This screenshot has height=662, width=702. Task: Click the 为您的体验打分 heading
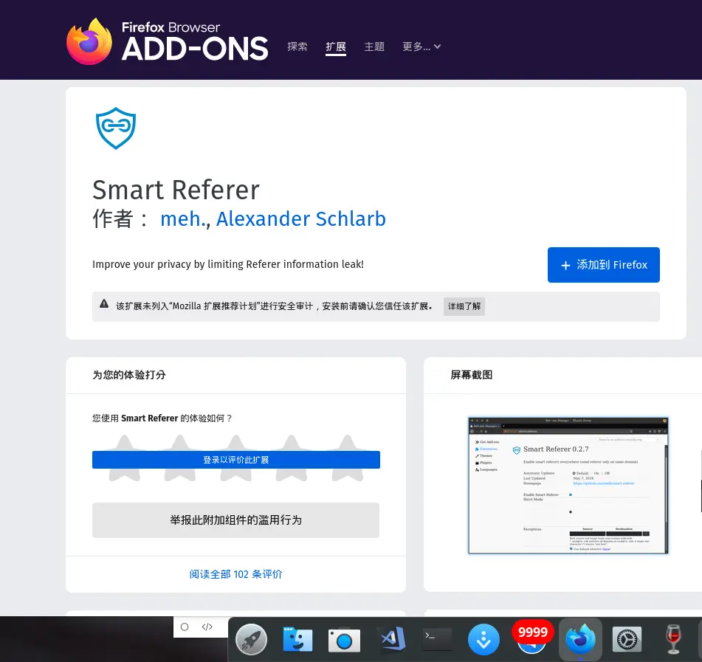click(129, 375)
